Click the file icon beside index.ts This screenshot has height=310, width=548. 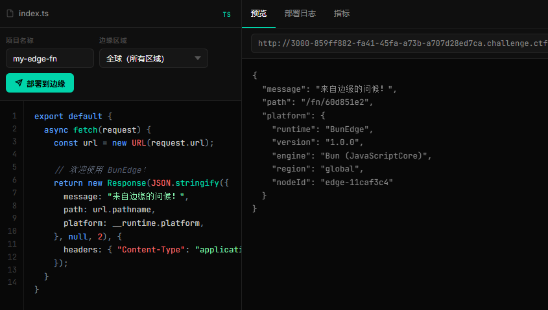pos(10,14)
